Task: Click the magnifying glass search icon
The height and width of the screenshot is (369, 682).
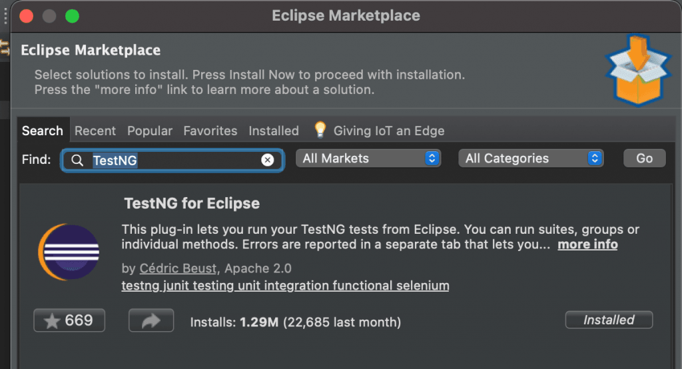Action: [x=78, y=160]
